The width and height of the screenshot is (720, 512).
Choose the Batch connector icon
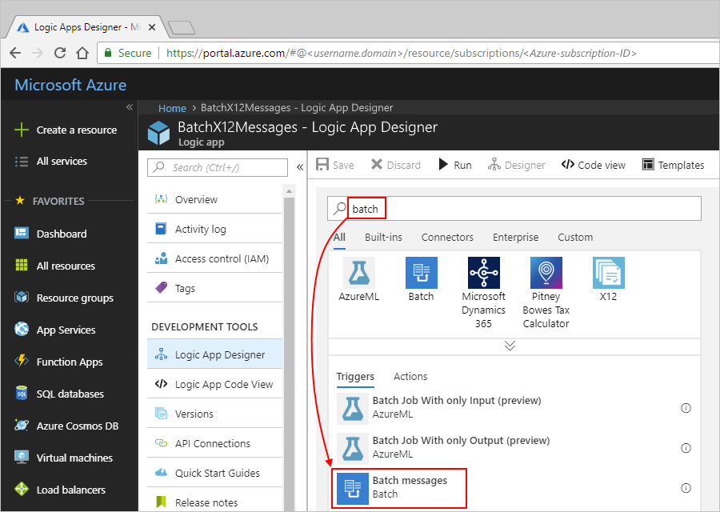(x=421, y=273)
